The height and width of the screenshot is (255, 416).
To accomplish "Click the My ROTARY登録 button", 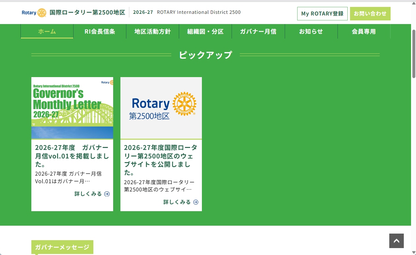I will [x=322, y=14].
